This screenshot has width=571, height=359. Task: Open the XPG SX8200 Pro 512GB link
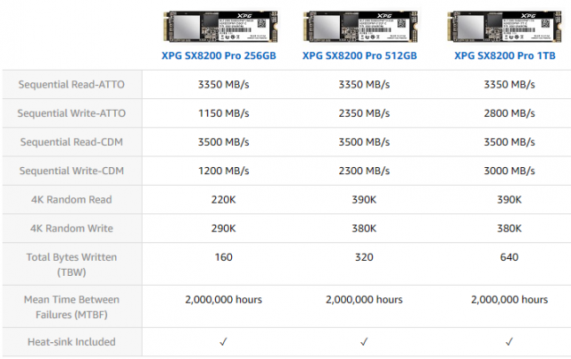tap(359, 56)
